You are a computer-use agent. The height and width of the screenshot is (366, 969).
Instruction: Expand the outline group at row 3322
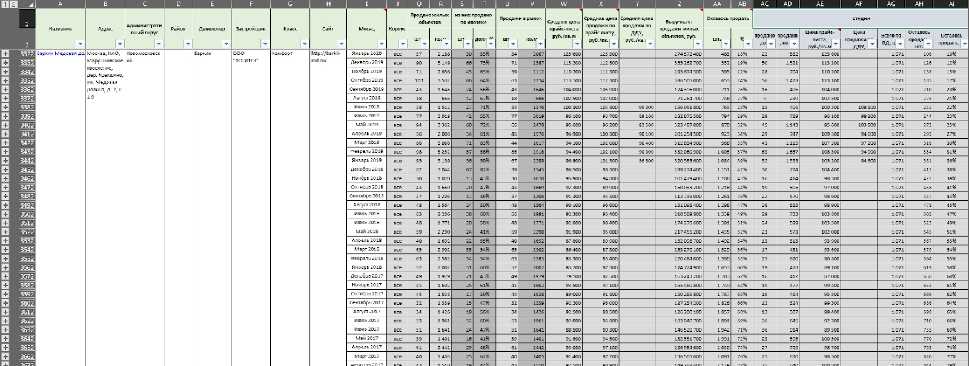tap(5, 54)
